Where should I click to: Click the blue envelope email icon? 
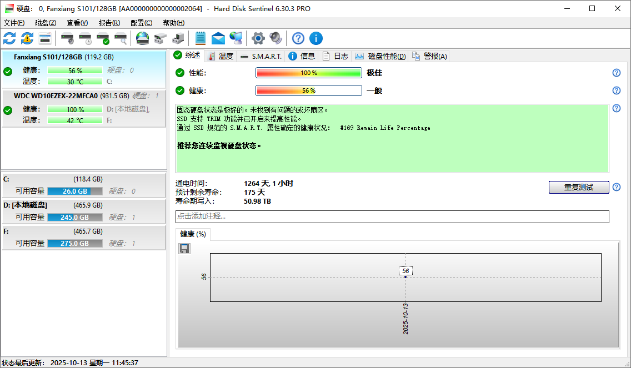tap(218, 39)
